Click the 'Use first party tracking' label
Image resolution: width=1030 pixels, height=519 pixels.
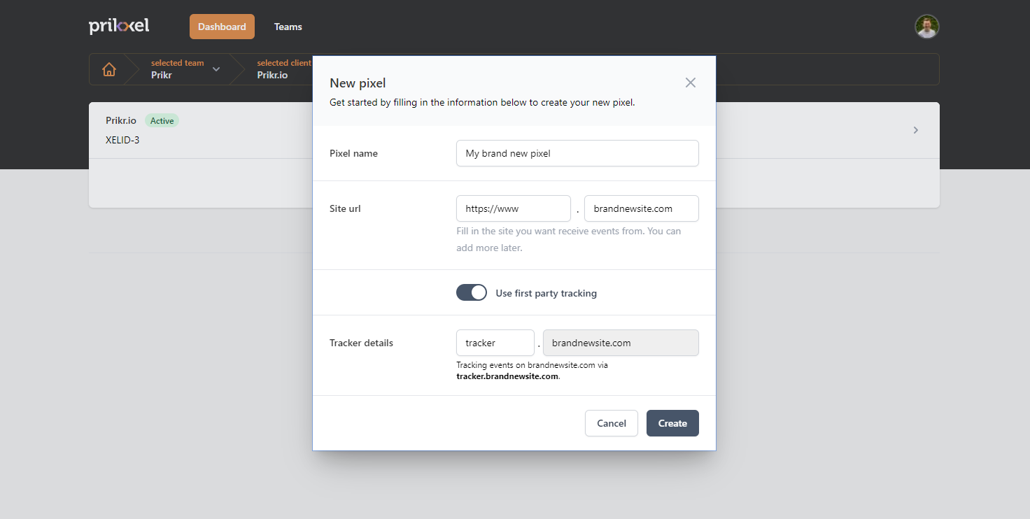(x=546, y=293)
